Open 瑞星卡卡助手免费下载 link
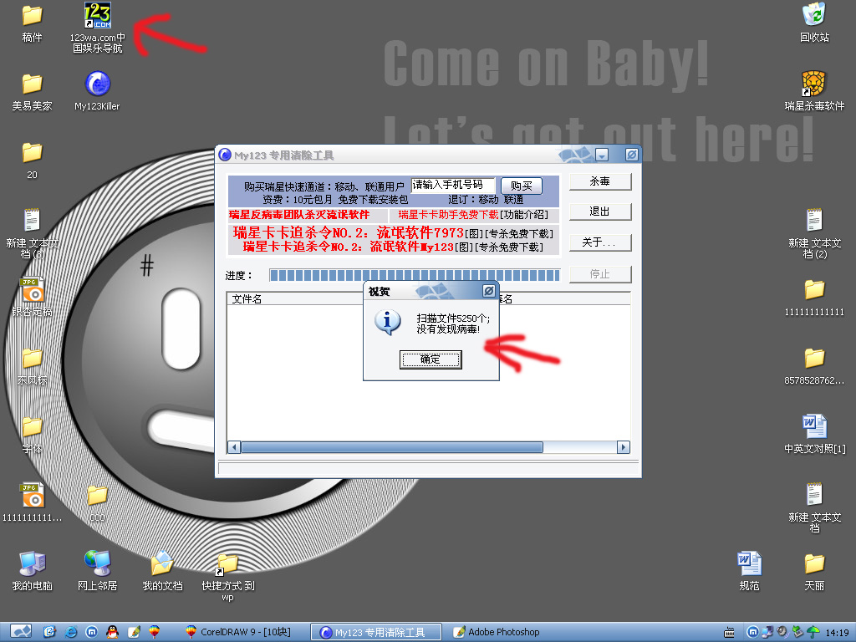The height and width of the screenshot is (642, 856). click(448, 215)
